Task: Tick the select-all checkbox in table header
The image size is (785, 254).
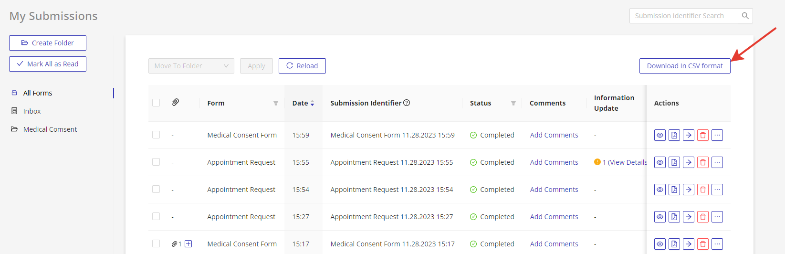Action: tap(156, 103)
